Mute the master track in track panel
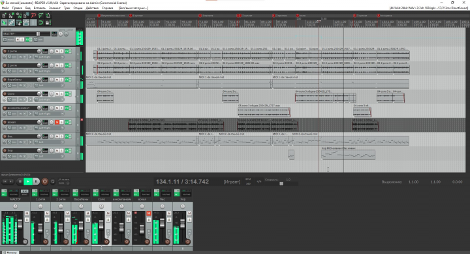Image resolution: width=470 pixels, height=254 pixels. point(18,40)
